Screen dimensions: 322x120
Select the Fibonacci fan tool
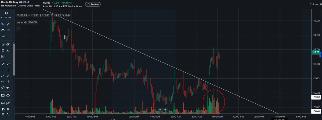[8, 50]
